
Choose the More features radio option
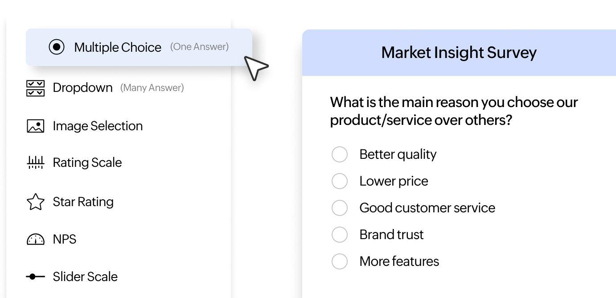340,261
